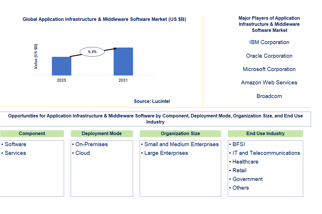Viewport: 322px width, 214px height.
Task: Click the green 'Organization Size' header
Action: [x=180, y=133]
